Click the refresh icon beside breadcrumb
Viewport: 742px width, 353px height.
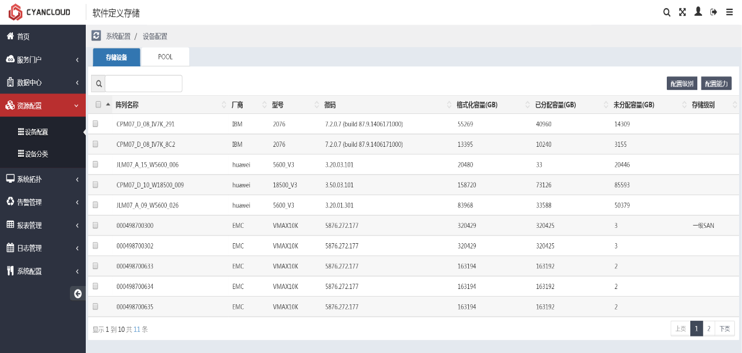(96, 36)
